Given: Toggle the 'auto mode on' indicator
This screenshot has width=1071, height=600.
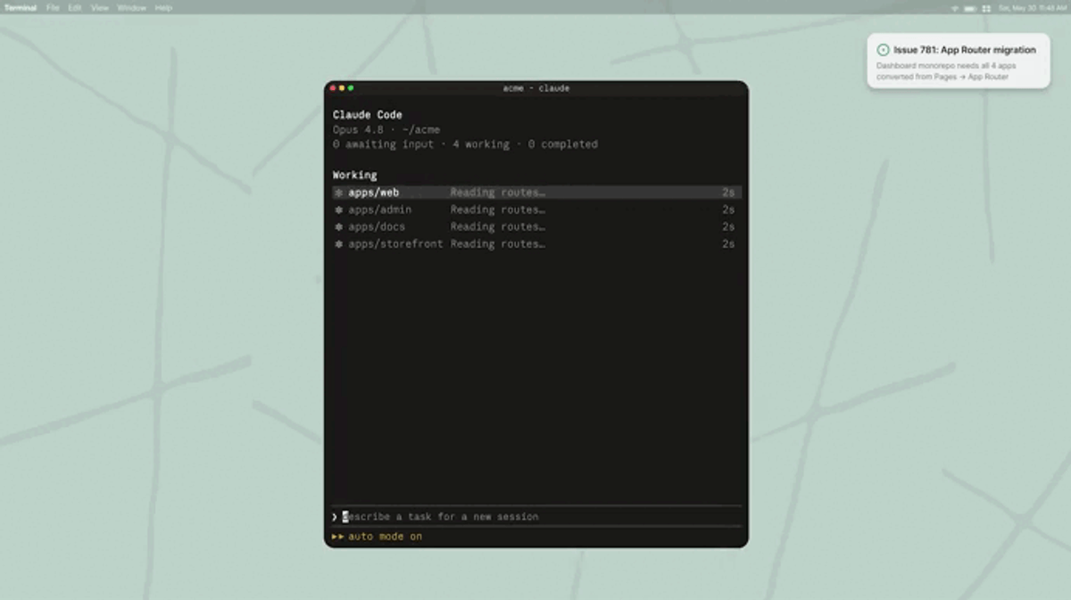Looking at the screenshot, I should tap(377, 537).
